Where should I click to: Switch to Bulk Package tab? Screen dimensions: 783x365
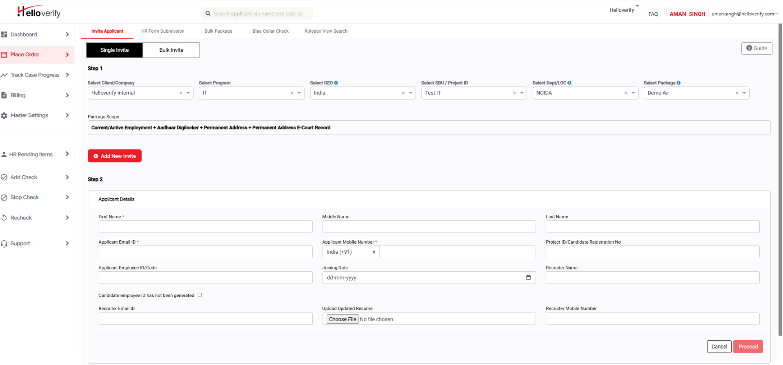coord(218,31)
